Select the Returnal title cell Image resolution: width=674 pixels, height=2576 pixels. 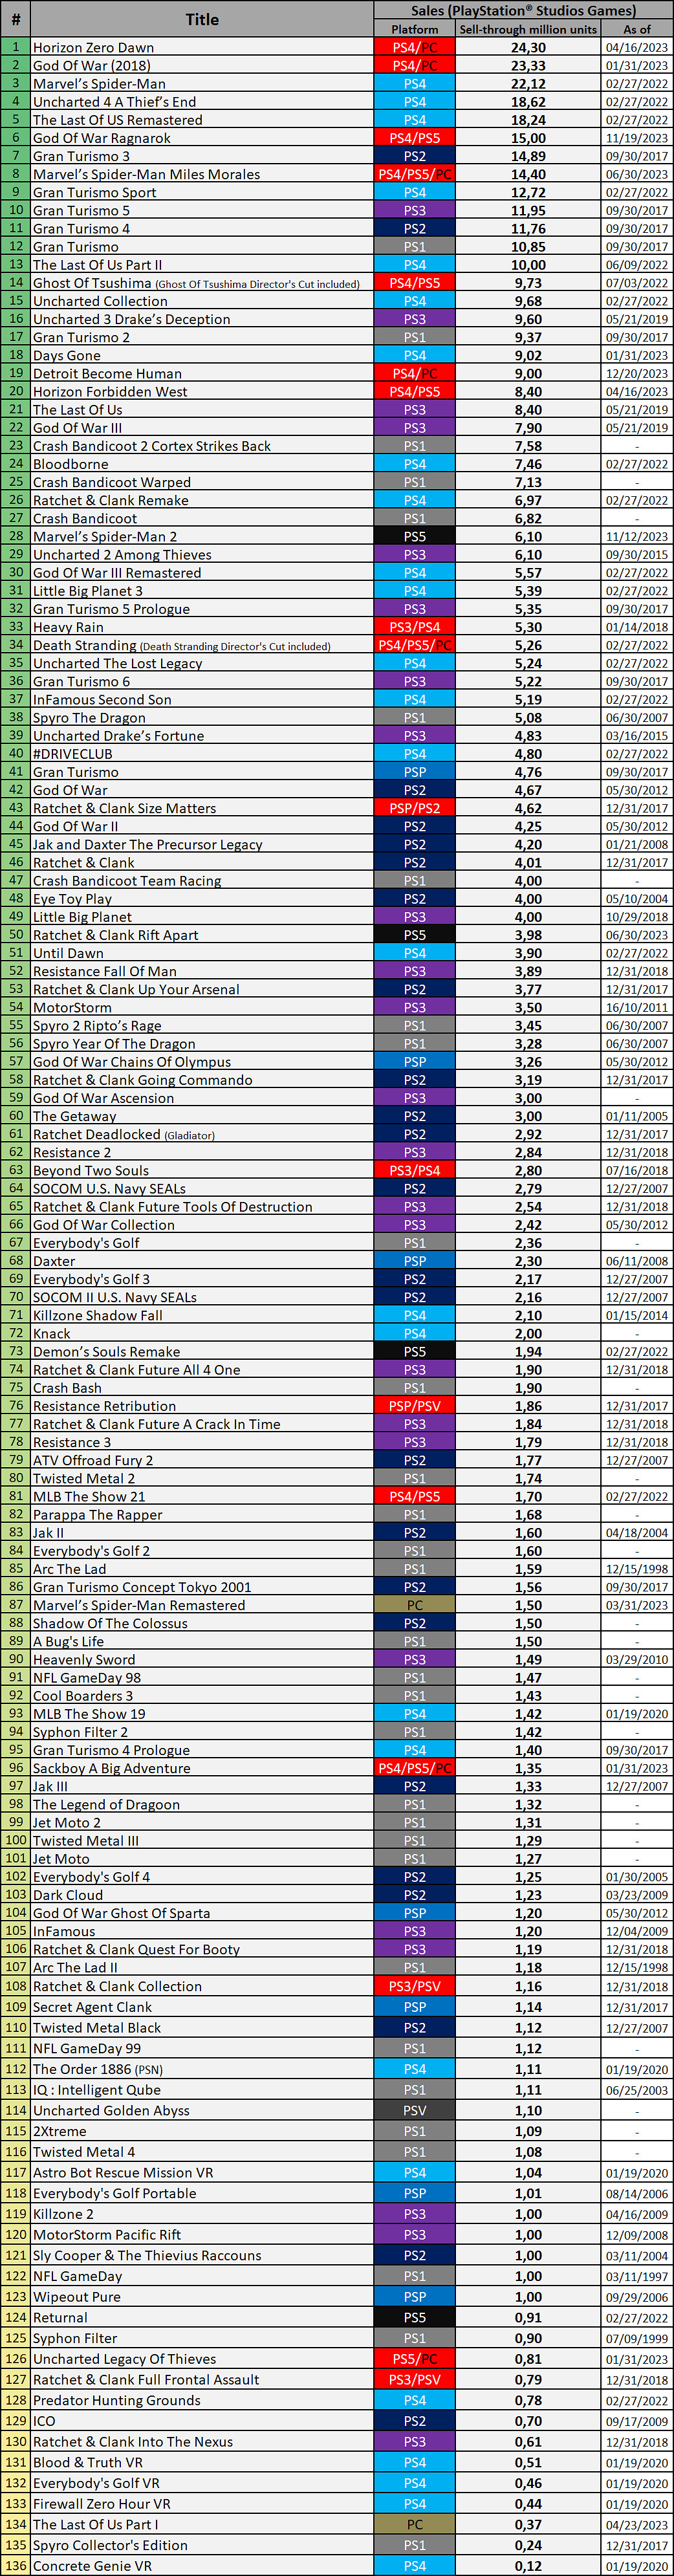60,2317
